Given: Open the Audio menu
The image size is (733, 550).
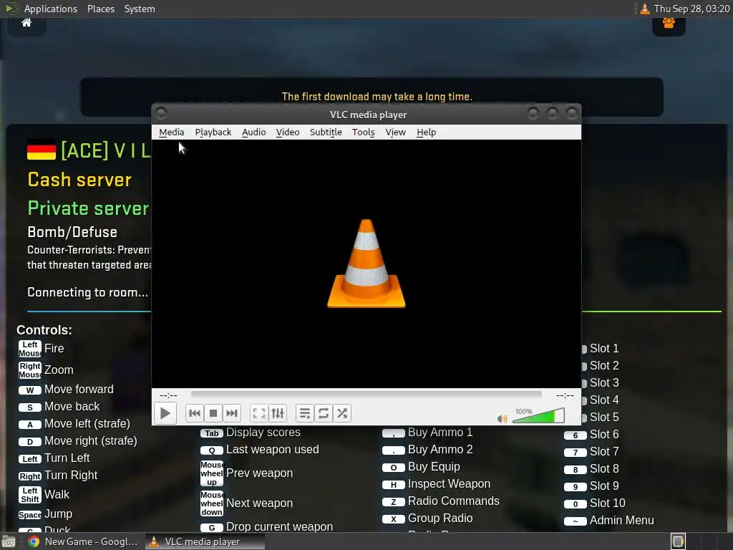Looking at the screenshot, I should coord(254,132).
